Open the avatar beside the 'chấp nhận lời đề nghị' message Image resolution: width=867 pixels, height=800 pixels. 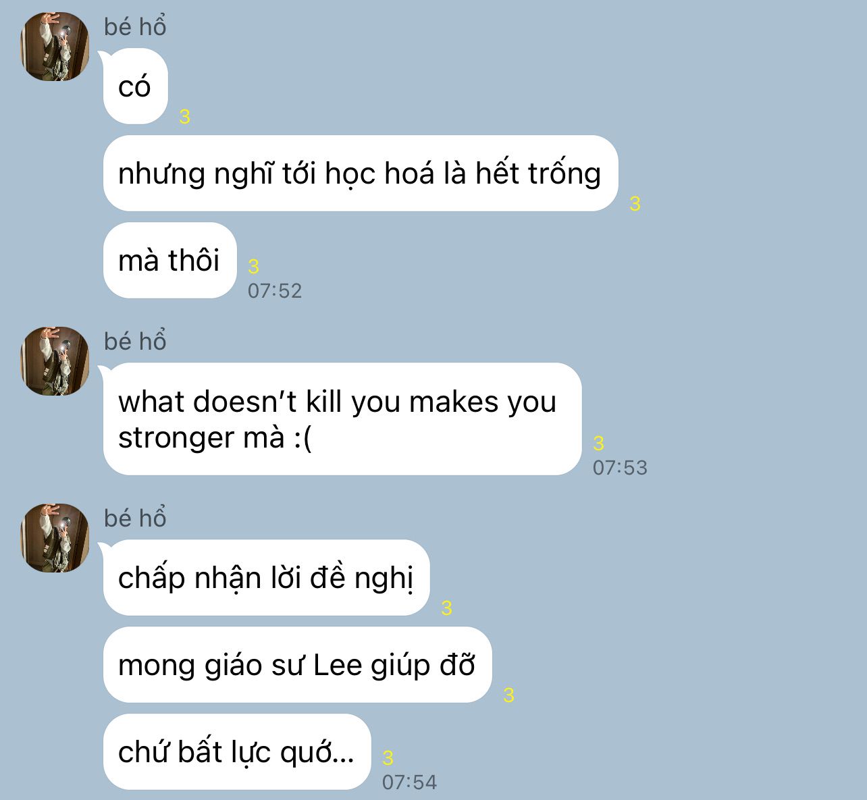(55, 538)
